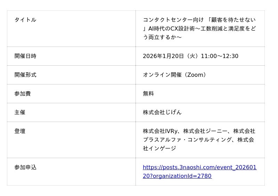Click the 登壇 label cell

click(20, 131)
